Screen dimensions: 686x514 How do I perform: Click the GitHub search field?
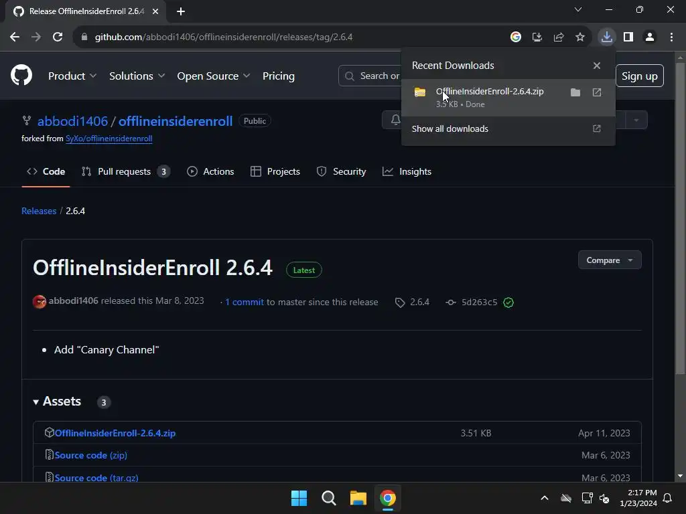370,76
